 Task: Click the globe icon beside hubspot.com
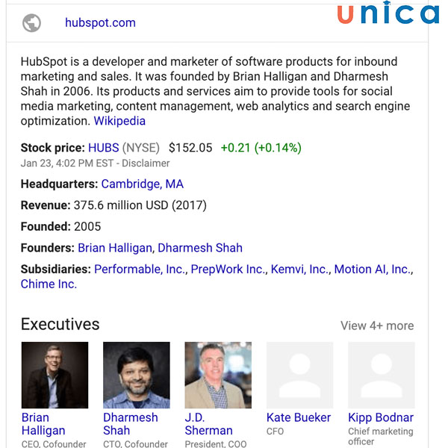(x=31, y=23)
